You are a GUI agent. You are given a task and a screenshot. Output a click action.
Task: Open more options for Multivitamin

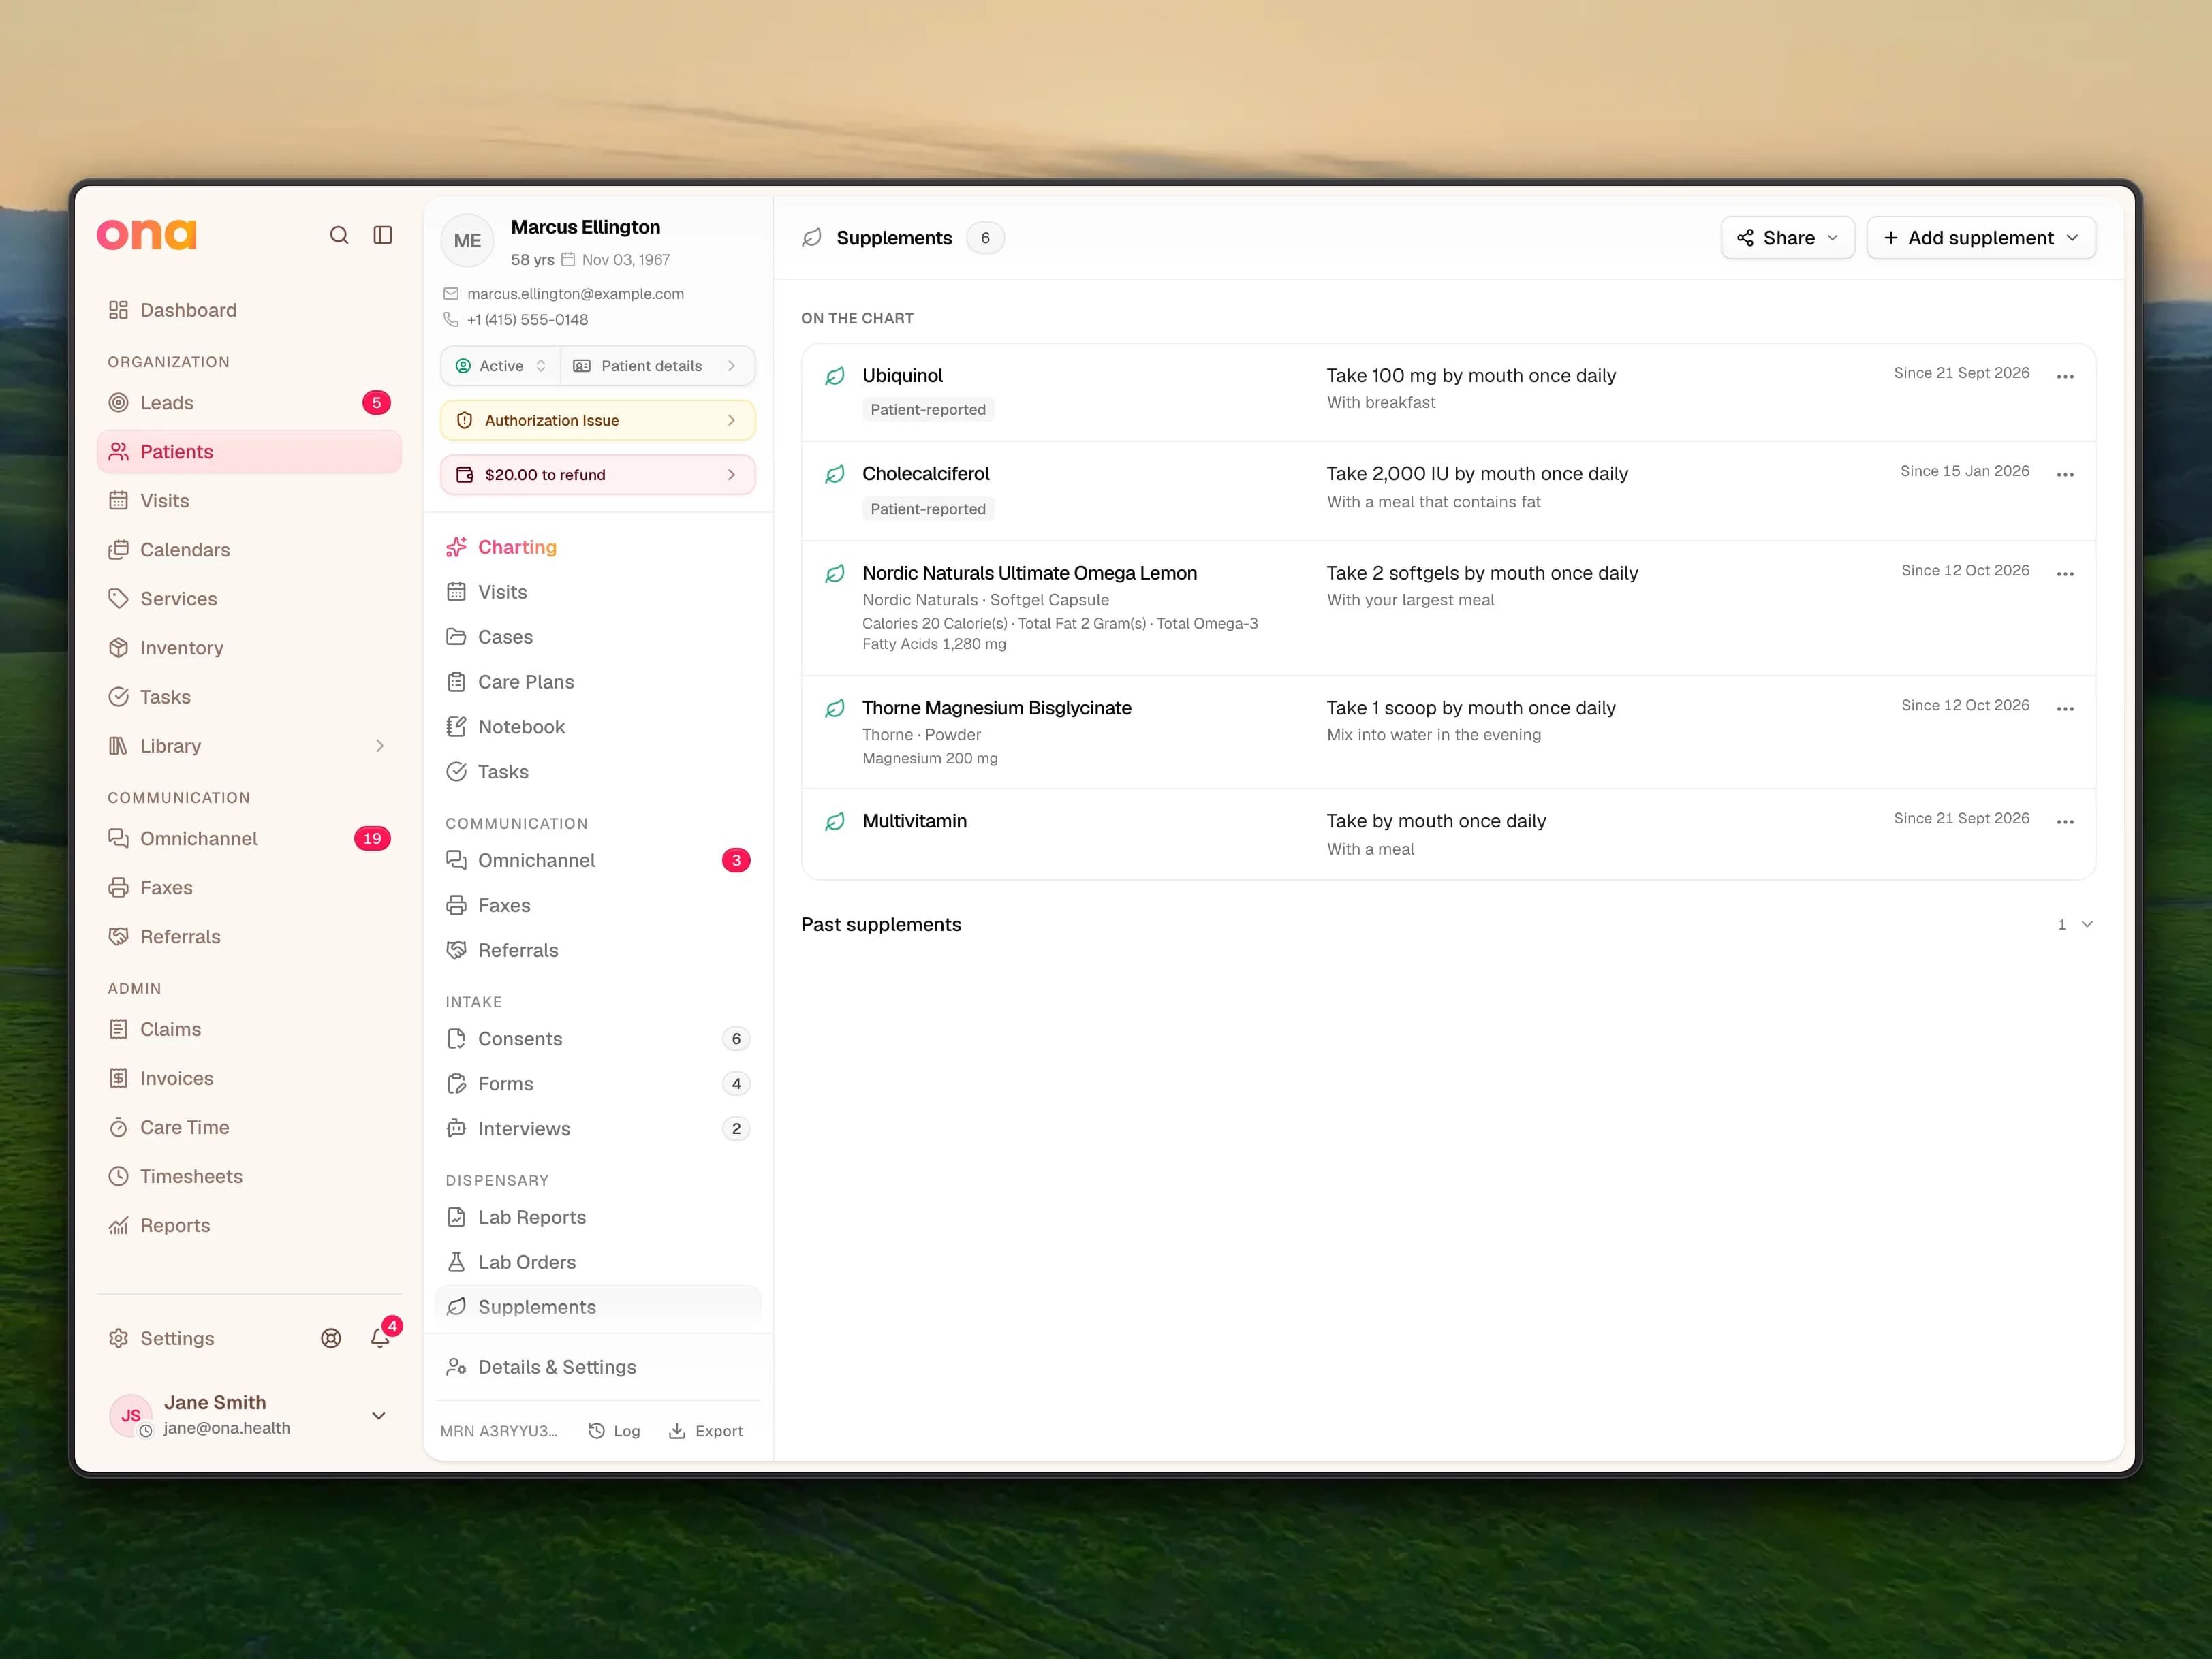click(x=2065, y=821)
